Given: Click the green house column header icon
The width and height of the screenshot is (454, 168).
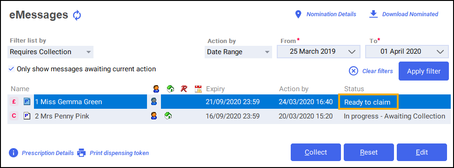Looking at the screenshot, I should pos(170,89).
